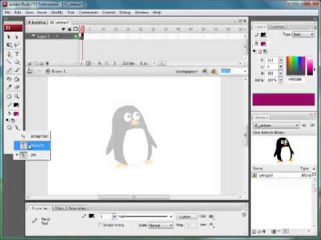Click Insert Layer icon below timeline
Screen dimensions: 321x240
[x=29, y=63]
